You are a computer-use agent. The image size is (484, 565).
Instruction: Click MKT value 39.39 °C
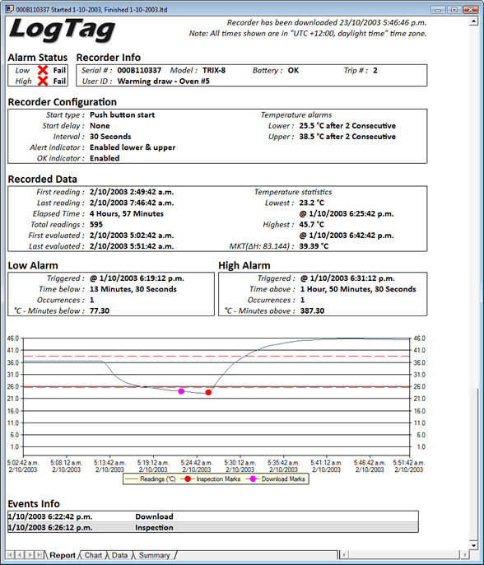pos(314,246)
